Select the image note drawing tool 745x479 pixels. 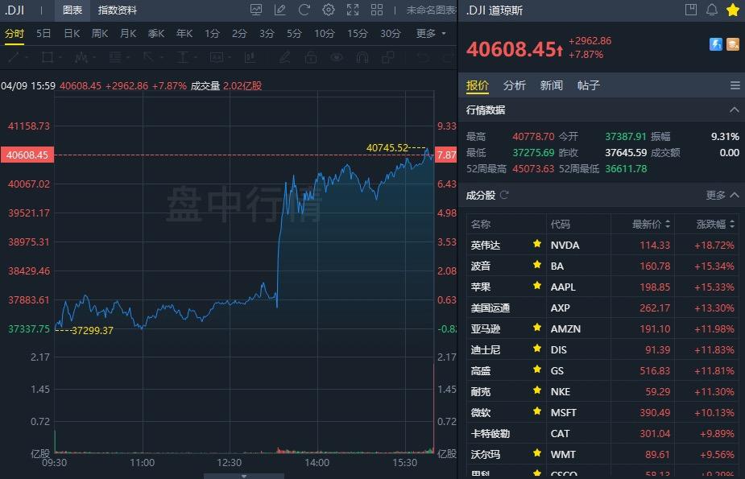217,57
